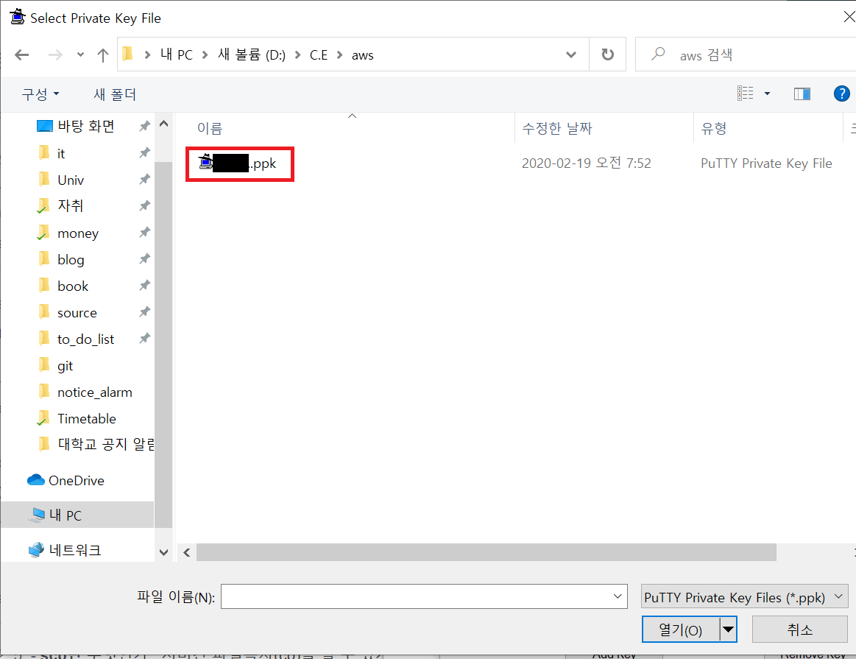The width and height of the screenshot is (856, 659).
Task: Open the 구성 menu
Action: click(x=40, y=94)
